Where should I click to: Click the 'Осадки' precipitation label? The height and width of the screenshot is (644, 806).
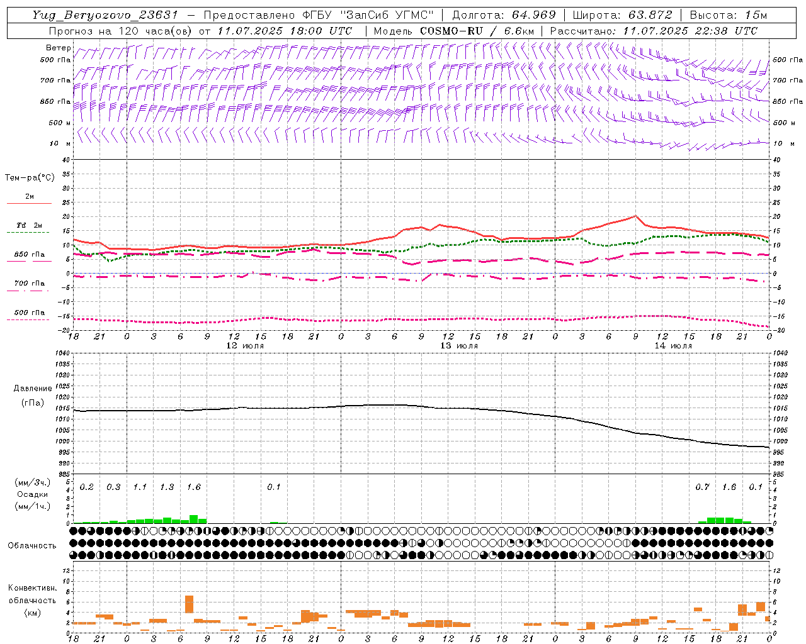33,494
